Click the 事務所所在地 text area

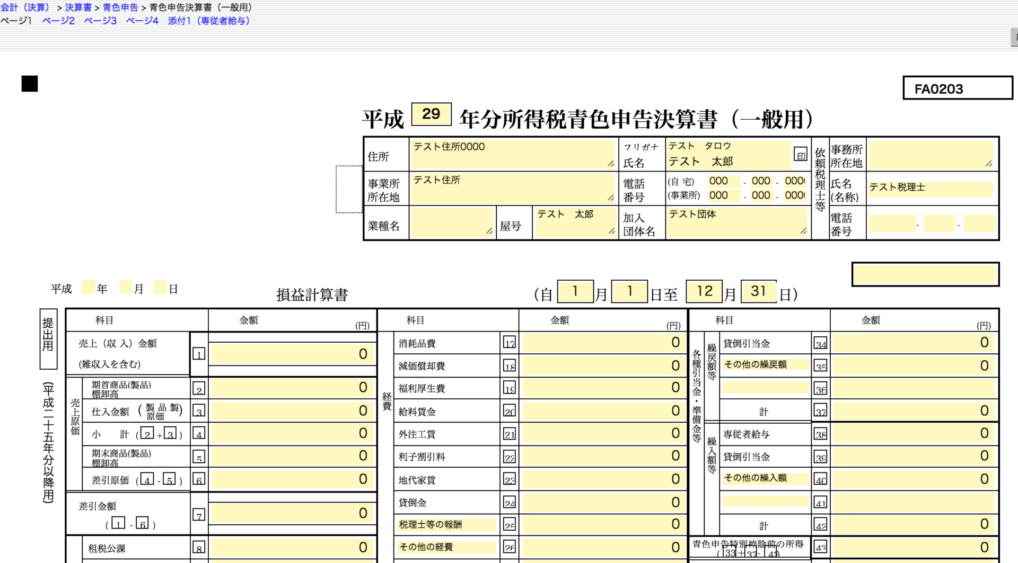[931, 154]
